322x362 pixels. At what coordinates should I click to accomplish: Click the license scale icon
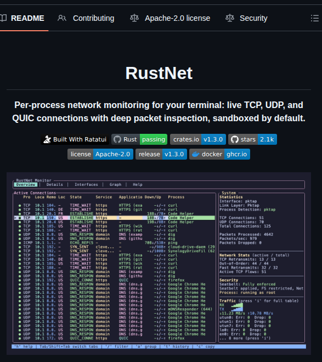point(134,18)
